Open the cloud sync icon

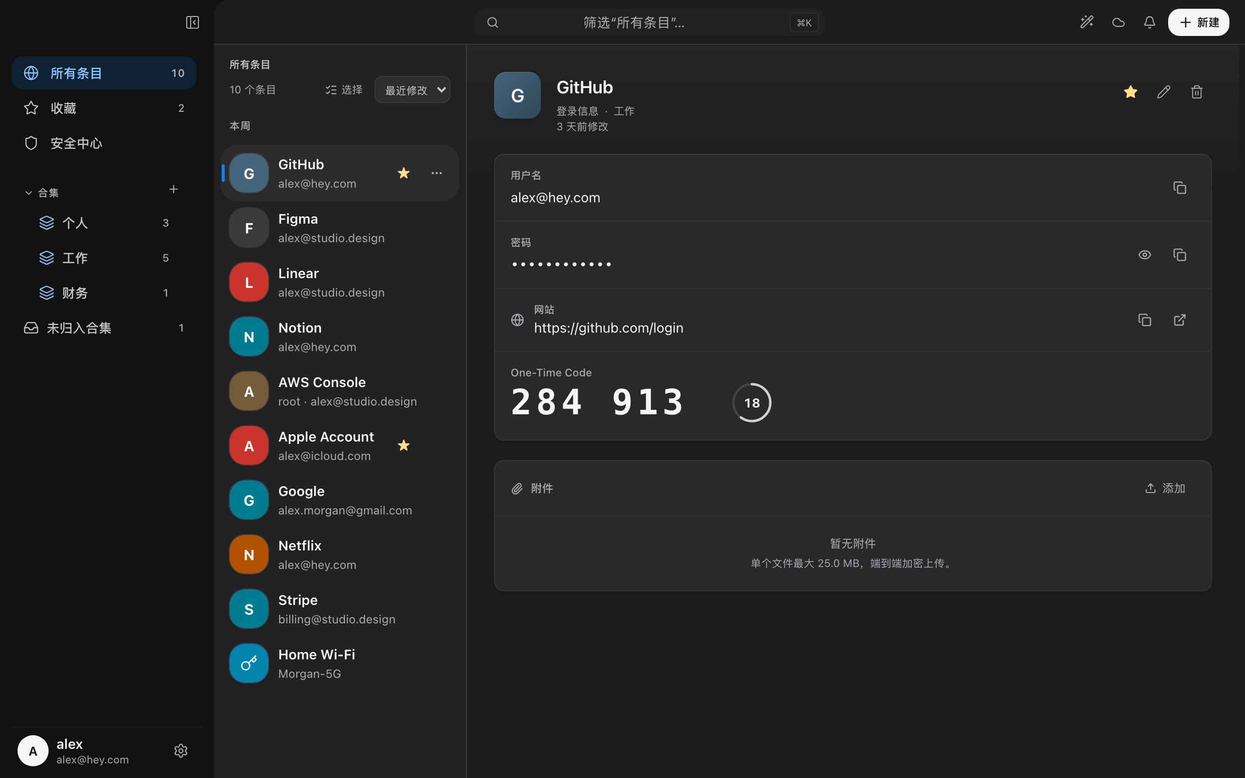1118,22
